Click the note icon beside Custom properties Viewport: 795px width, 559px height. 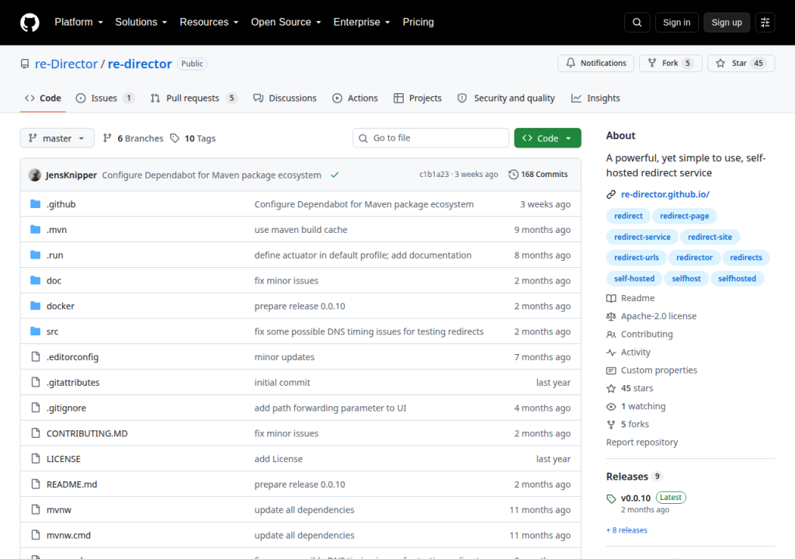coord(611,371)
